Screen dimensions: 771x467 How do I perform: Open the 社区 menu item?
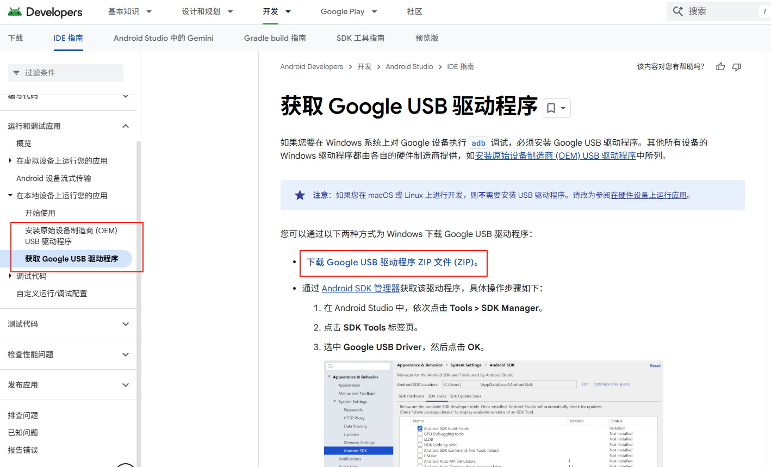tap(414, 11)
